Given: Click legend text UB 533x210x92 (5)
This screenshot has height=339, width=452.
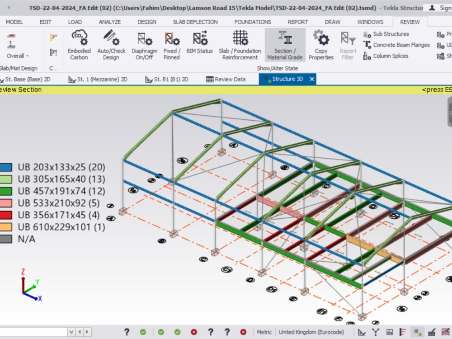Looking at the screenshot, I should 58,203.
